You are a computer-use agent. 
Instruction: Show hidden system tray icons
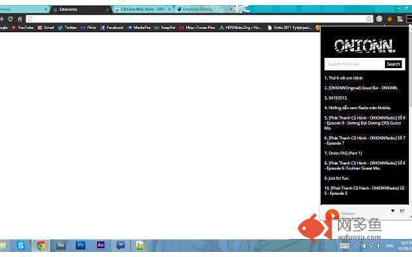coord(356,246)
